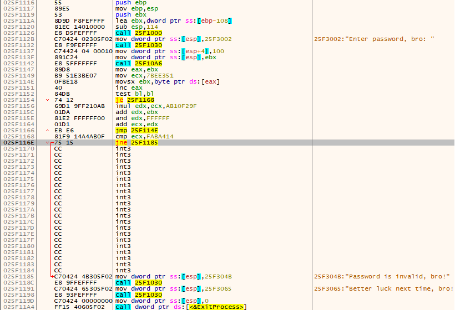The height and width of the screenshot is (310, 455).
Task: Click the mov ecx,7BEE351 instruction
Action: click(x=144, y=76)
